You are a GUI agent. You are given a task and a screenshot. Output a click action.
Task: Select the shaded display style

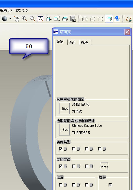tap(109, 19)
